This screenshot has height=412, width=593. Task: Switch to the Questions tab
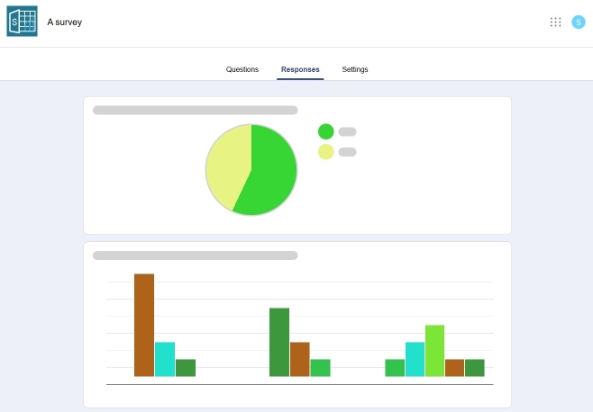[242, 69]
